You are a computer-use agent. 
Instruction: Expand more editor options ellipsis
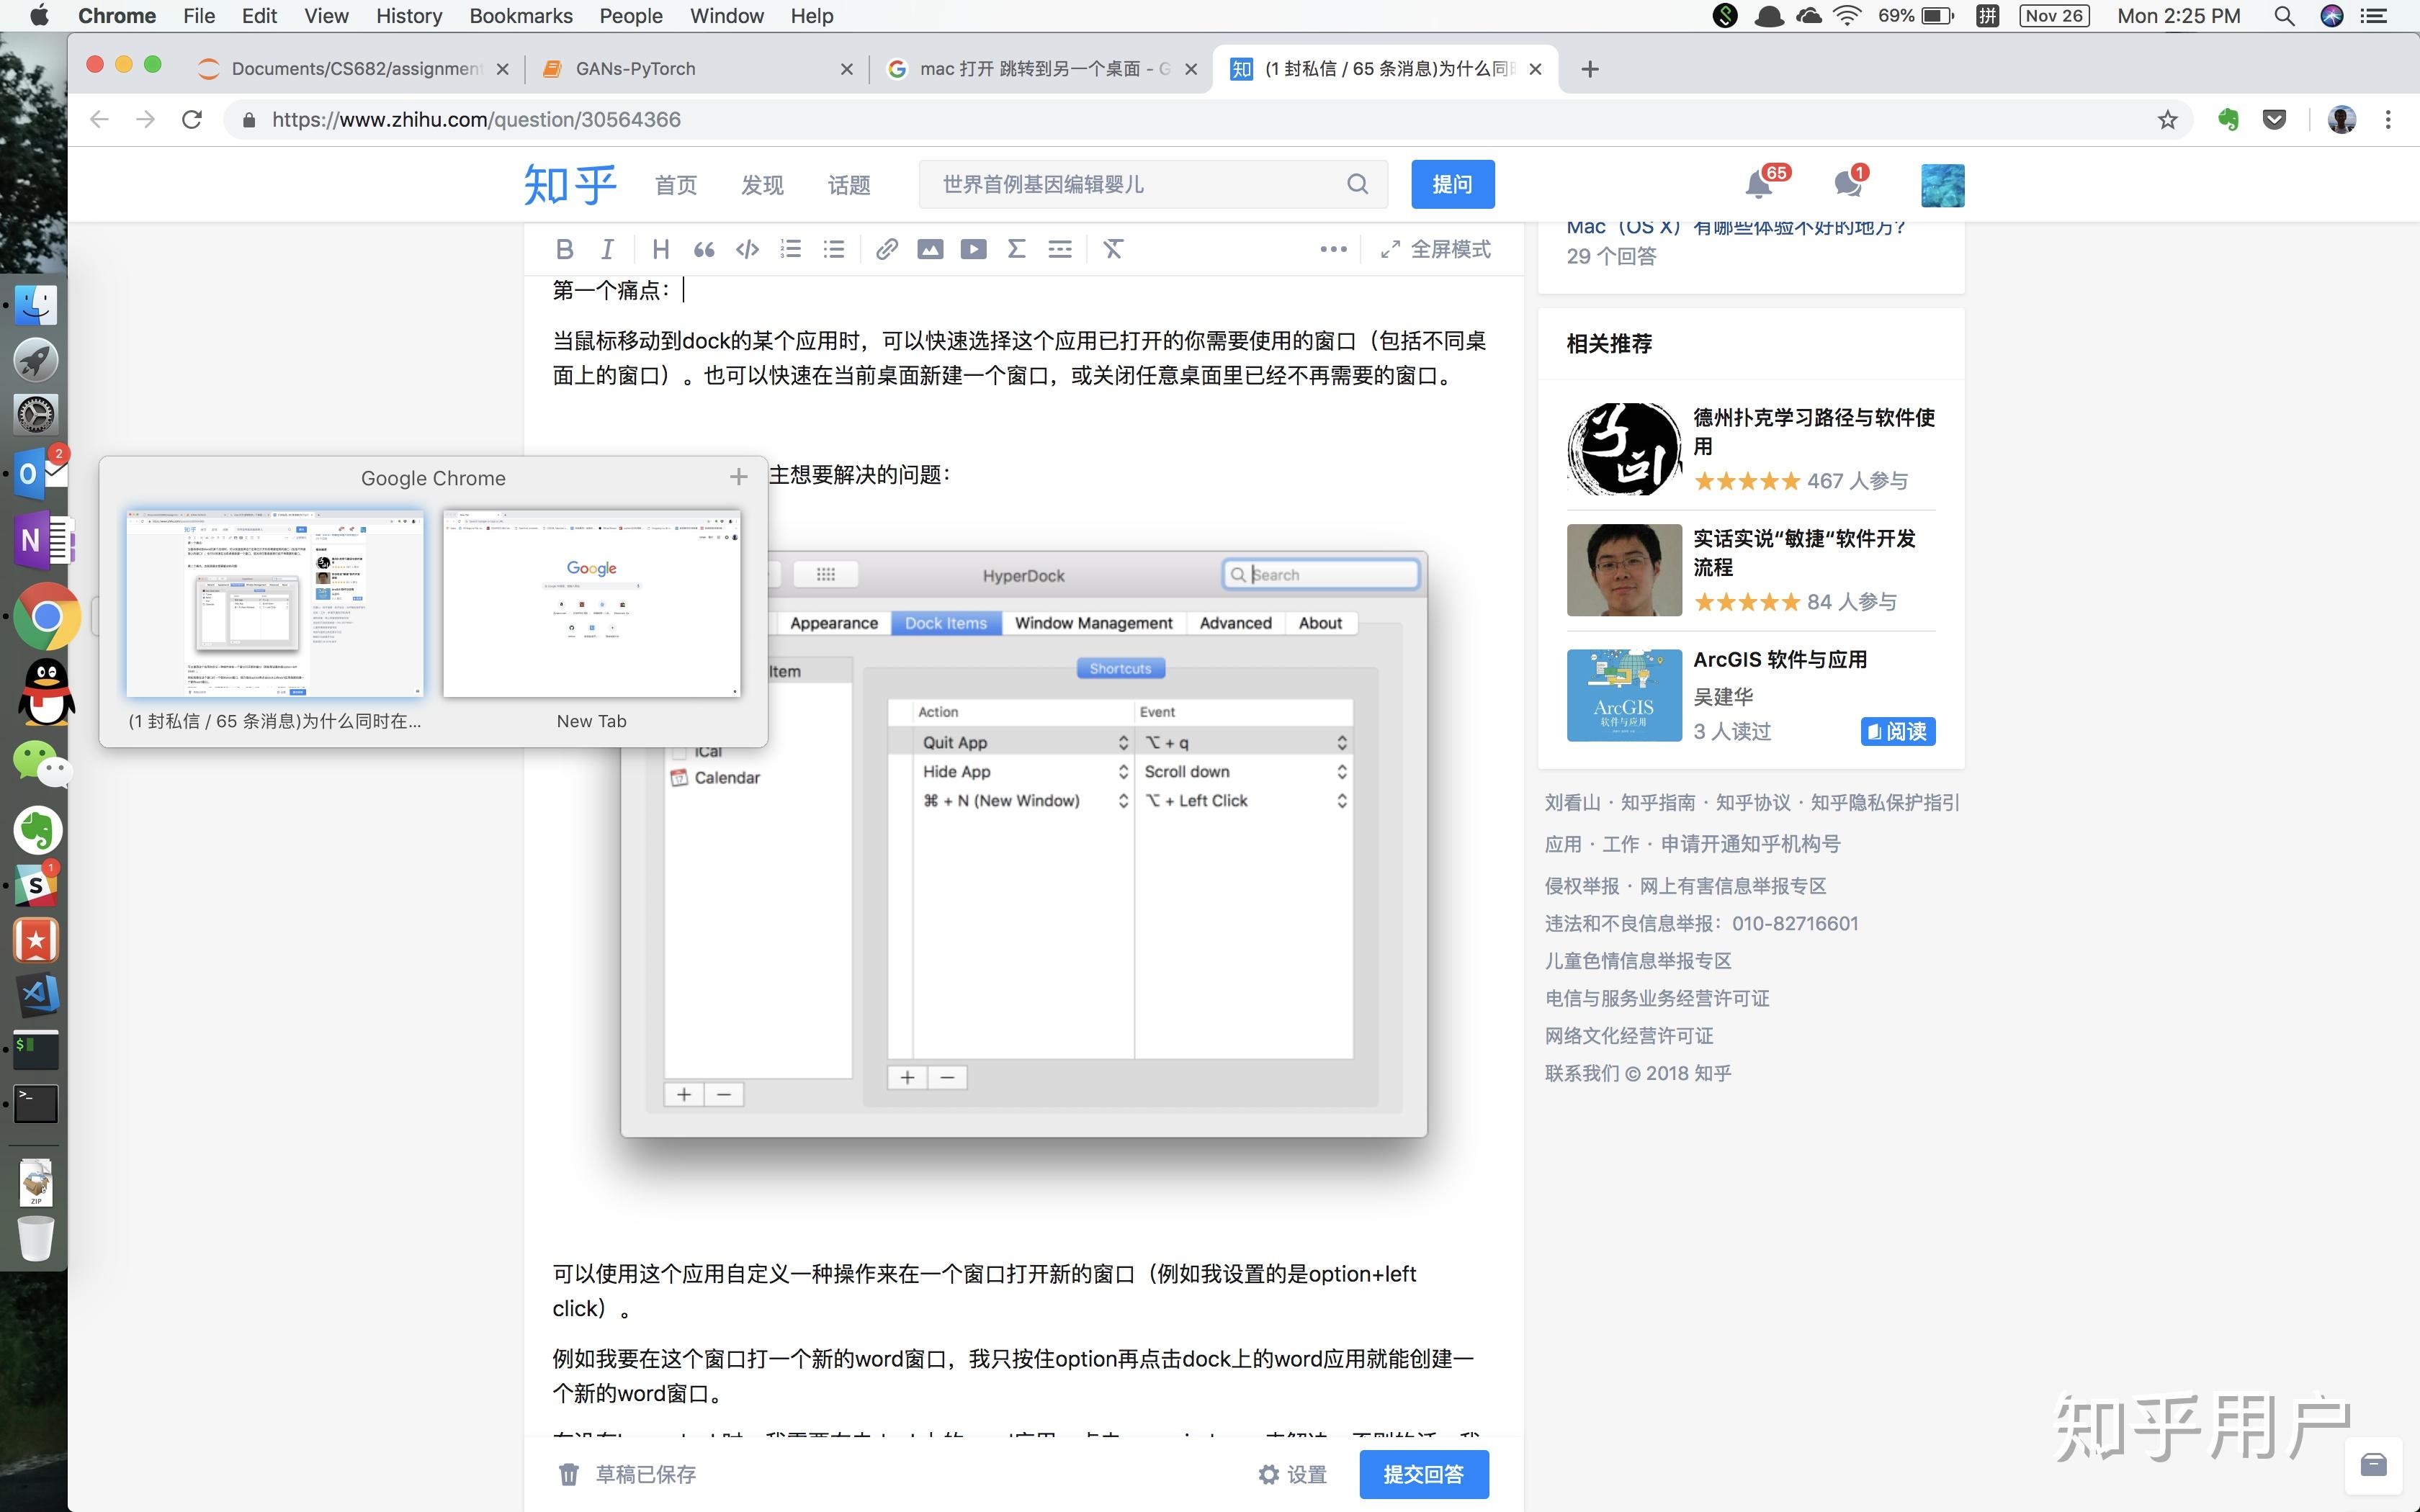[1333, 249]
